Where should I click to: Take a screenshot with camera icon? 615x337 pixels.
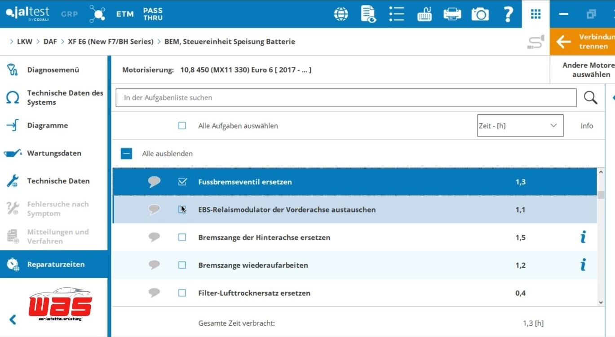point(480,14)
